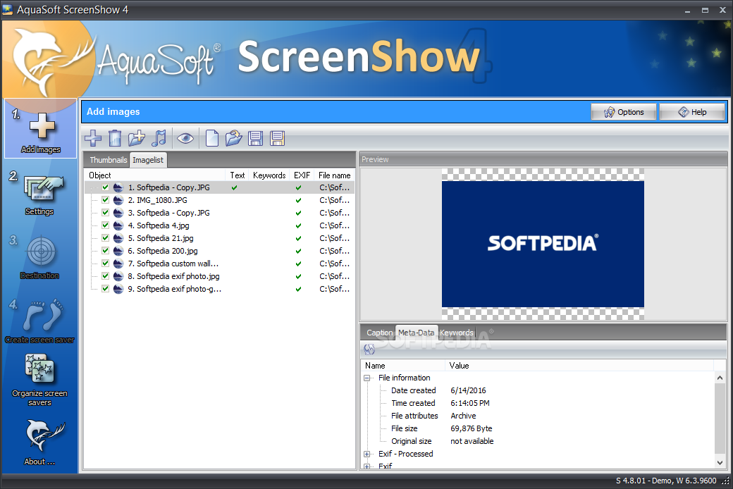Uncheck 7. Softpedia custom wall checkbox
Image resolution: width=733 pixels, height=489 pixels.
click(105, 264)
